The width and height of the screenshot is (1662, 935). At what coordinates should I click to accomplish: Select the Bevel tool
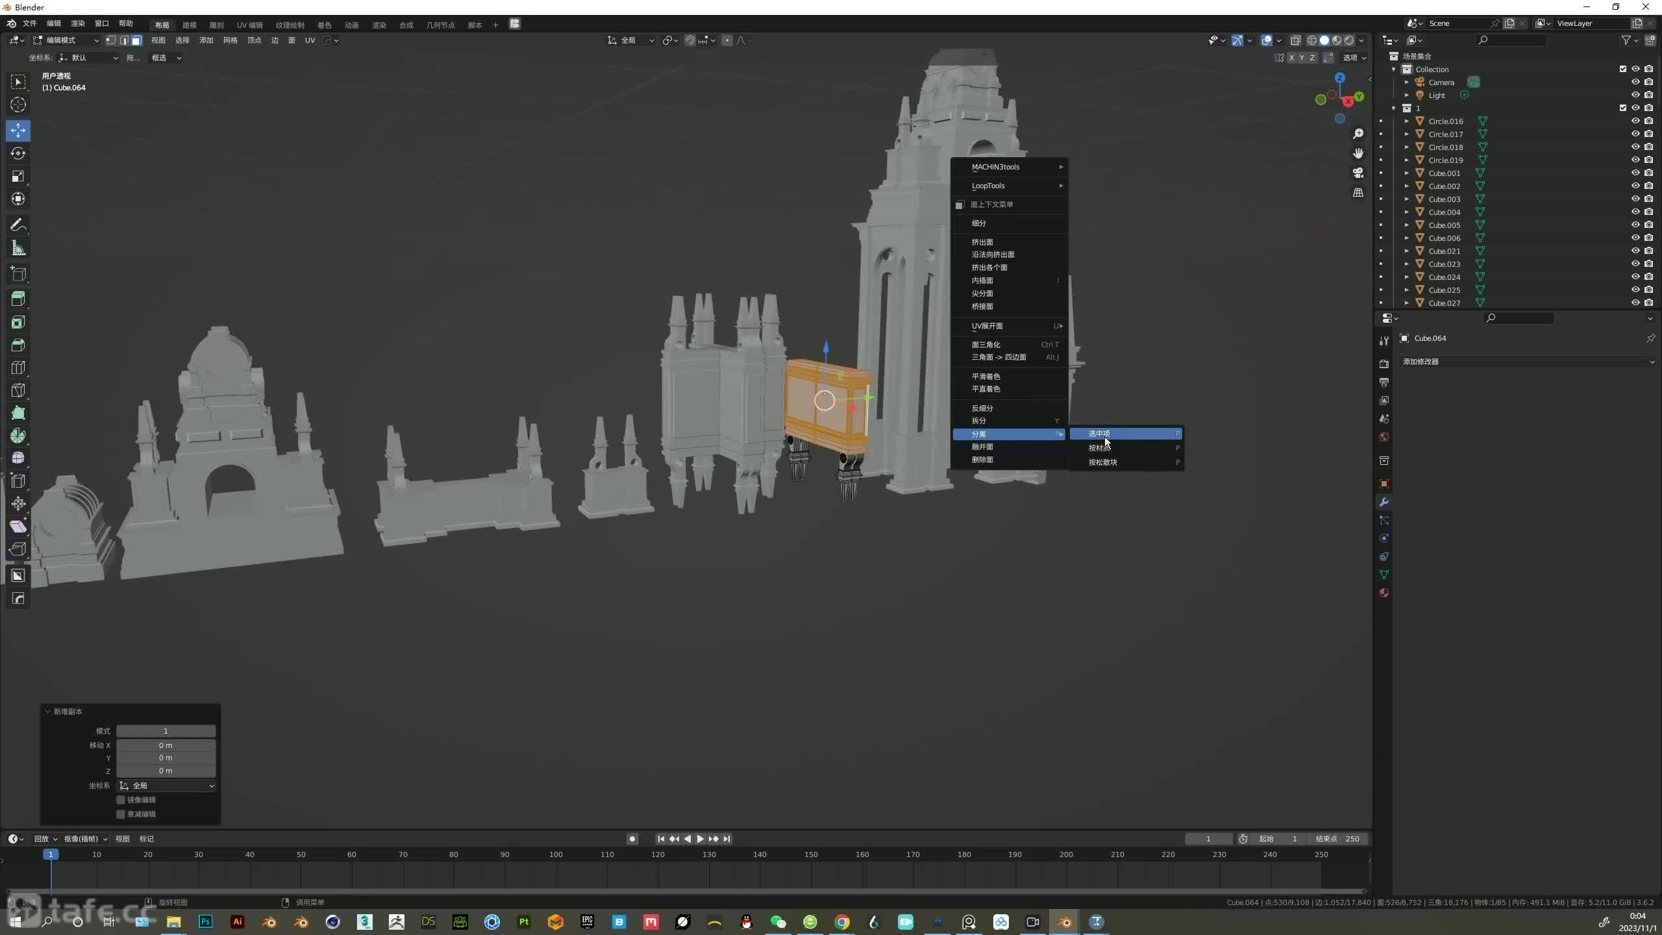tap(18, 345)
